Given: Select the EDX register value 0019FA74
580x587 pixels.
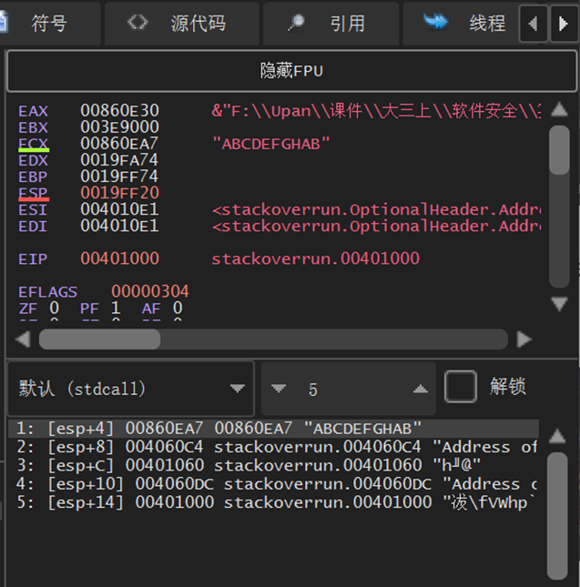Looking at the screenshot, I should point(120,160).
